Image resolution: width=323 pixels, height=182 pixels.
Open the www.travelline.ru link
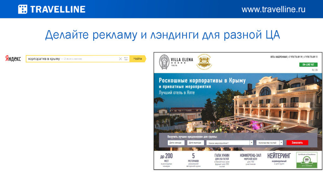[273, 9]
